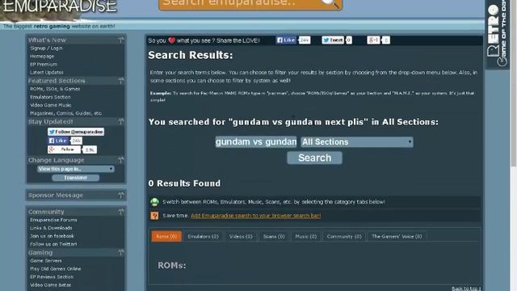Click the Tweet button in share bar
This screenshot has width=517, height=291.
[332, 40]
